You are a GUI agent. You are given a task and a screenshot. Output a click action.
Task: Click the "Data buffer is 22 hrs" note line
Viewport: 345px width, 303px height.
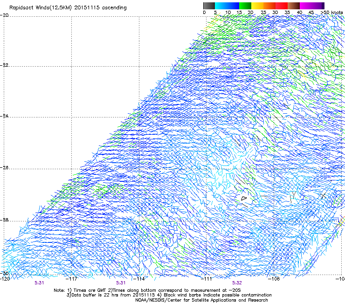pos(169,295)
